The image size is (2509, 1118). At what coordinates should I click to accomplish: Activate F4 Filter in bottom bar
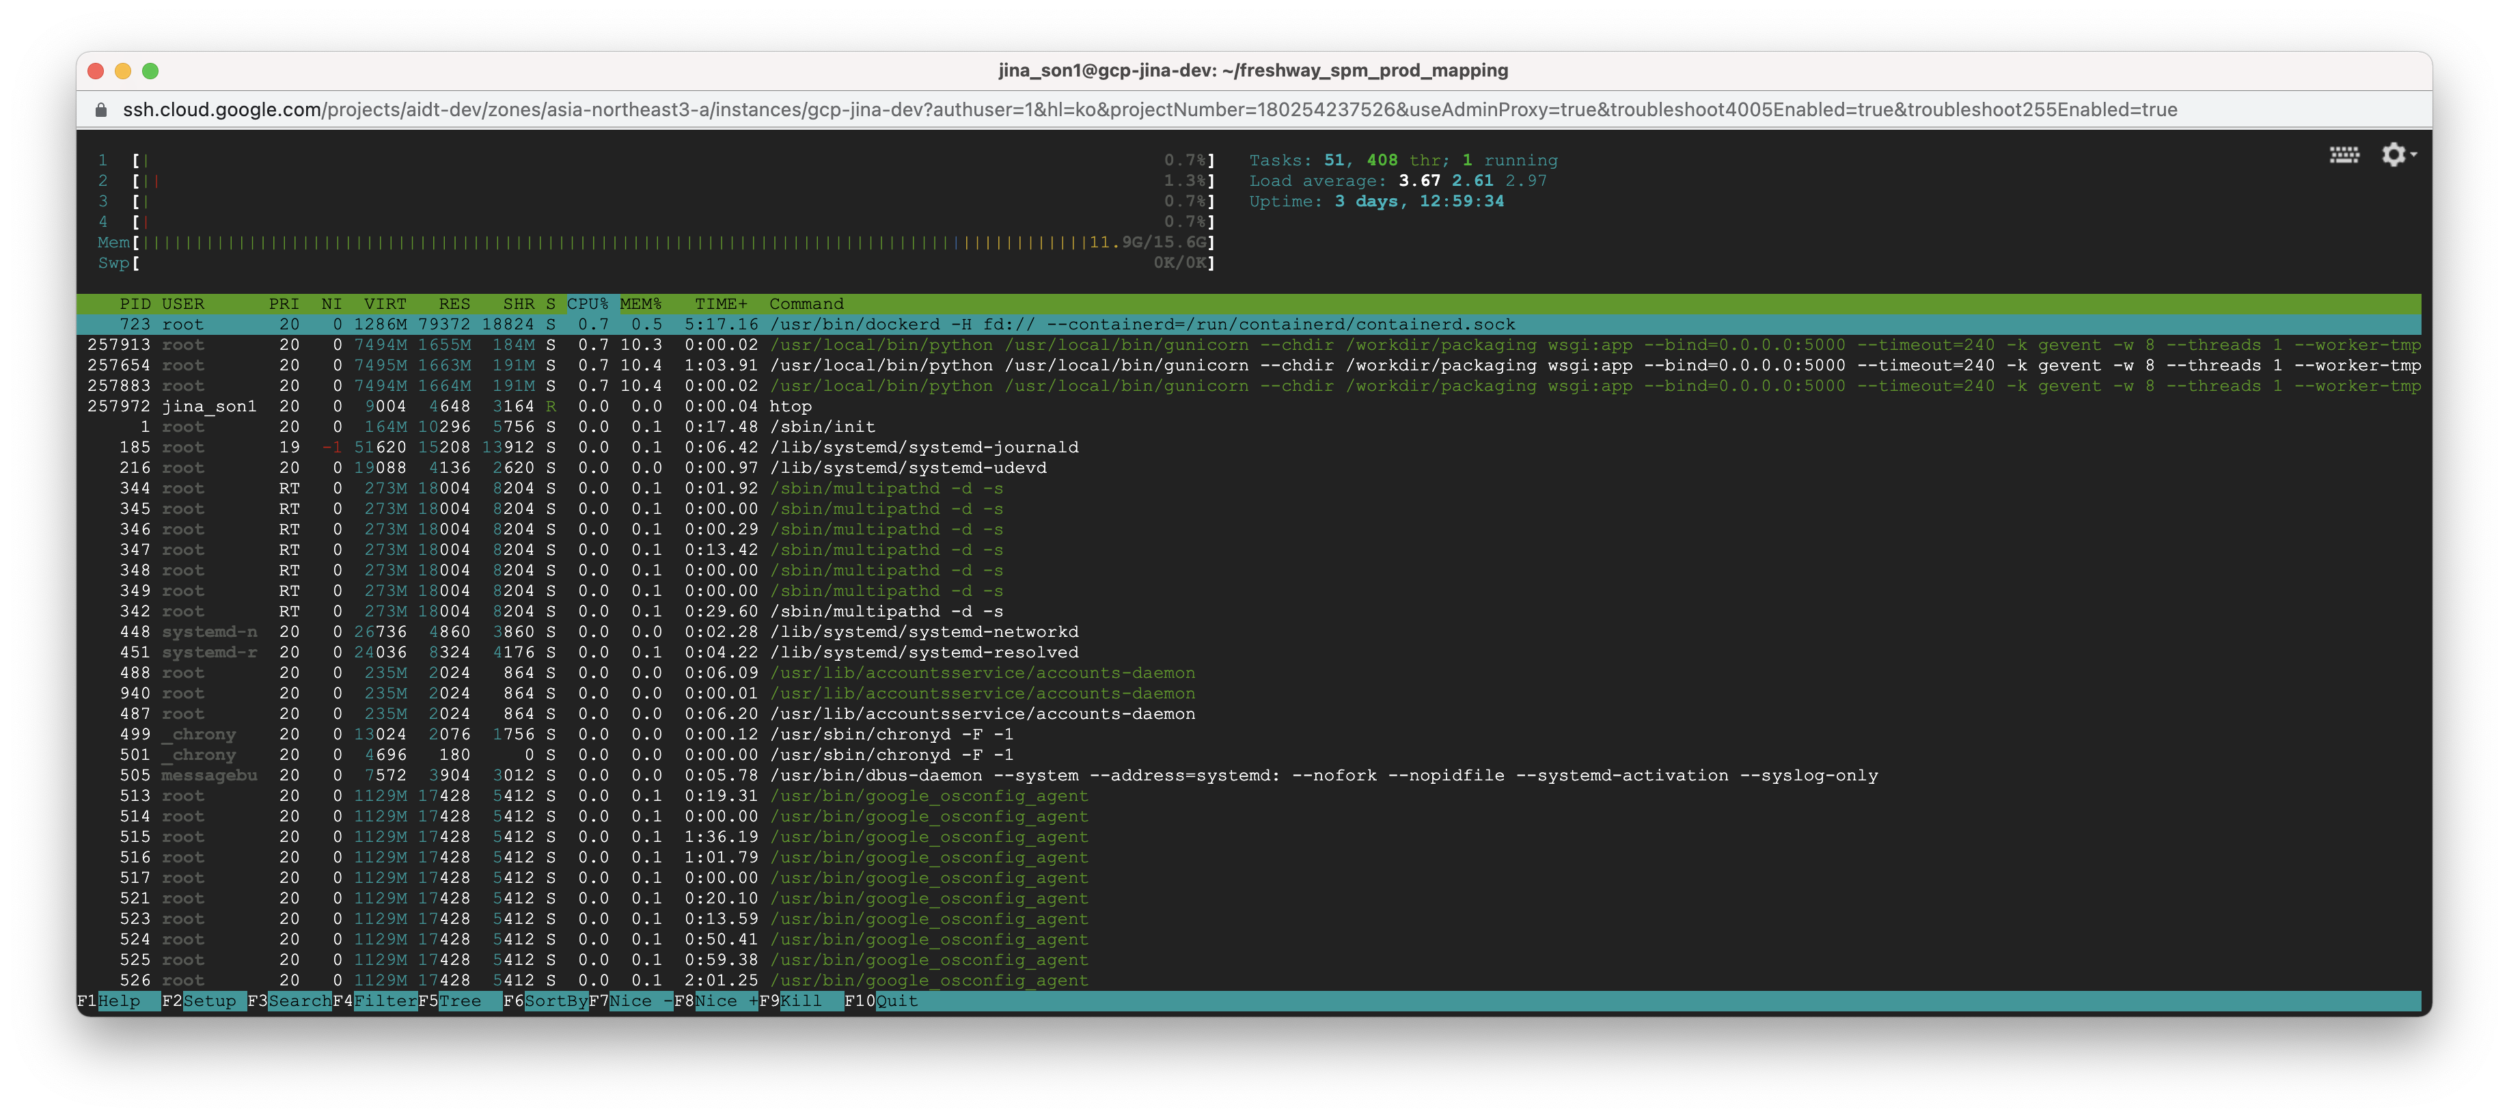point(385,1001)
